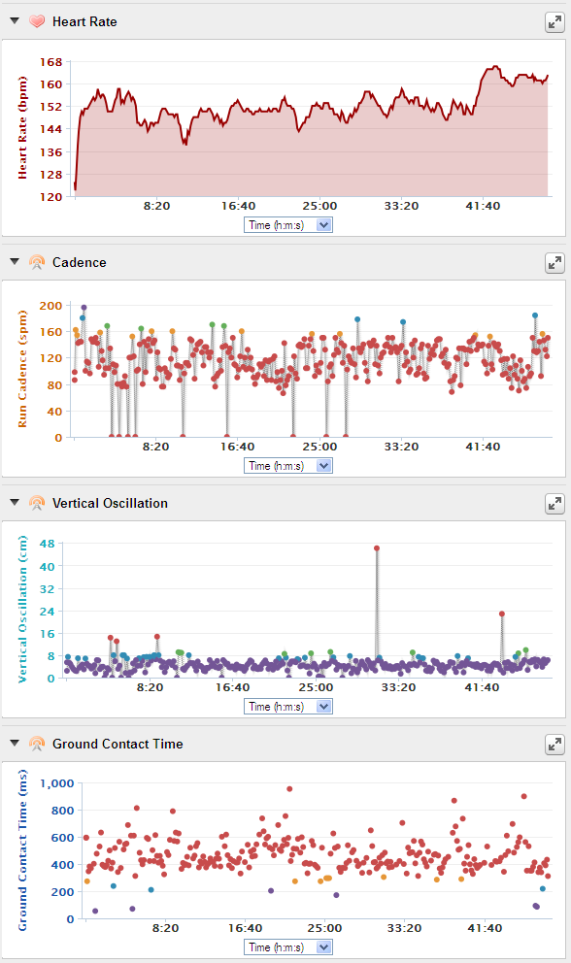
Task: Click the Ground Contact Time panel title
Action: pos(118,744)
